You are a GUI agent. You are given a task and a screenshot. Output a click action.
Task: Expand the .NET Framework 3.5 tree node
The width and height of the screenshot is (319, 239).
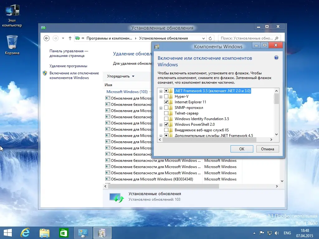(161, 91)
